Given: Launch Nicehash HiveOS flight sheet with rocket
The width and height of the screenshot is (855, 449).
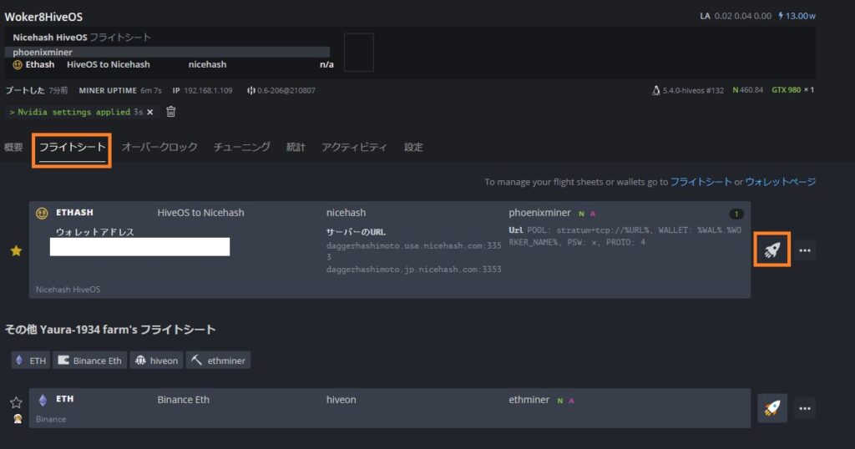Looking at the screenshot, I should pos(772,250).
